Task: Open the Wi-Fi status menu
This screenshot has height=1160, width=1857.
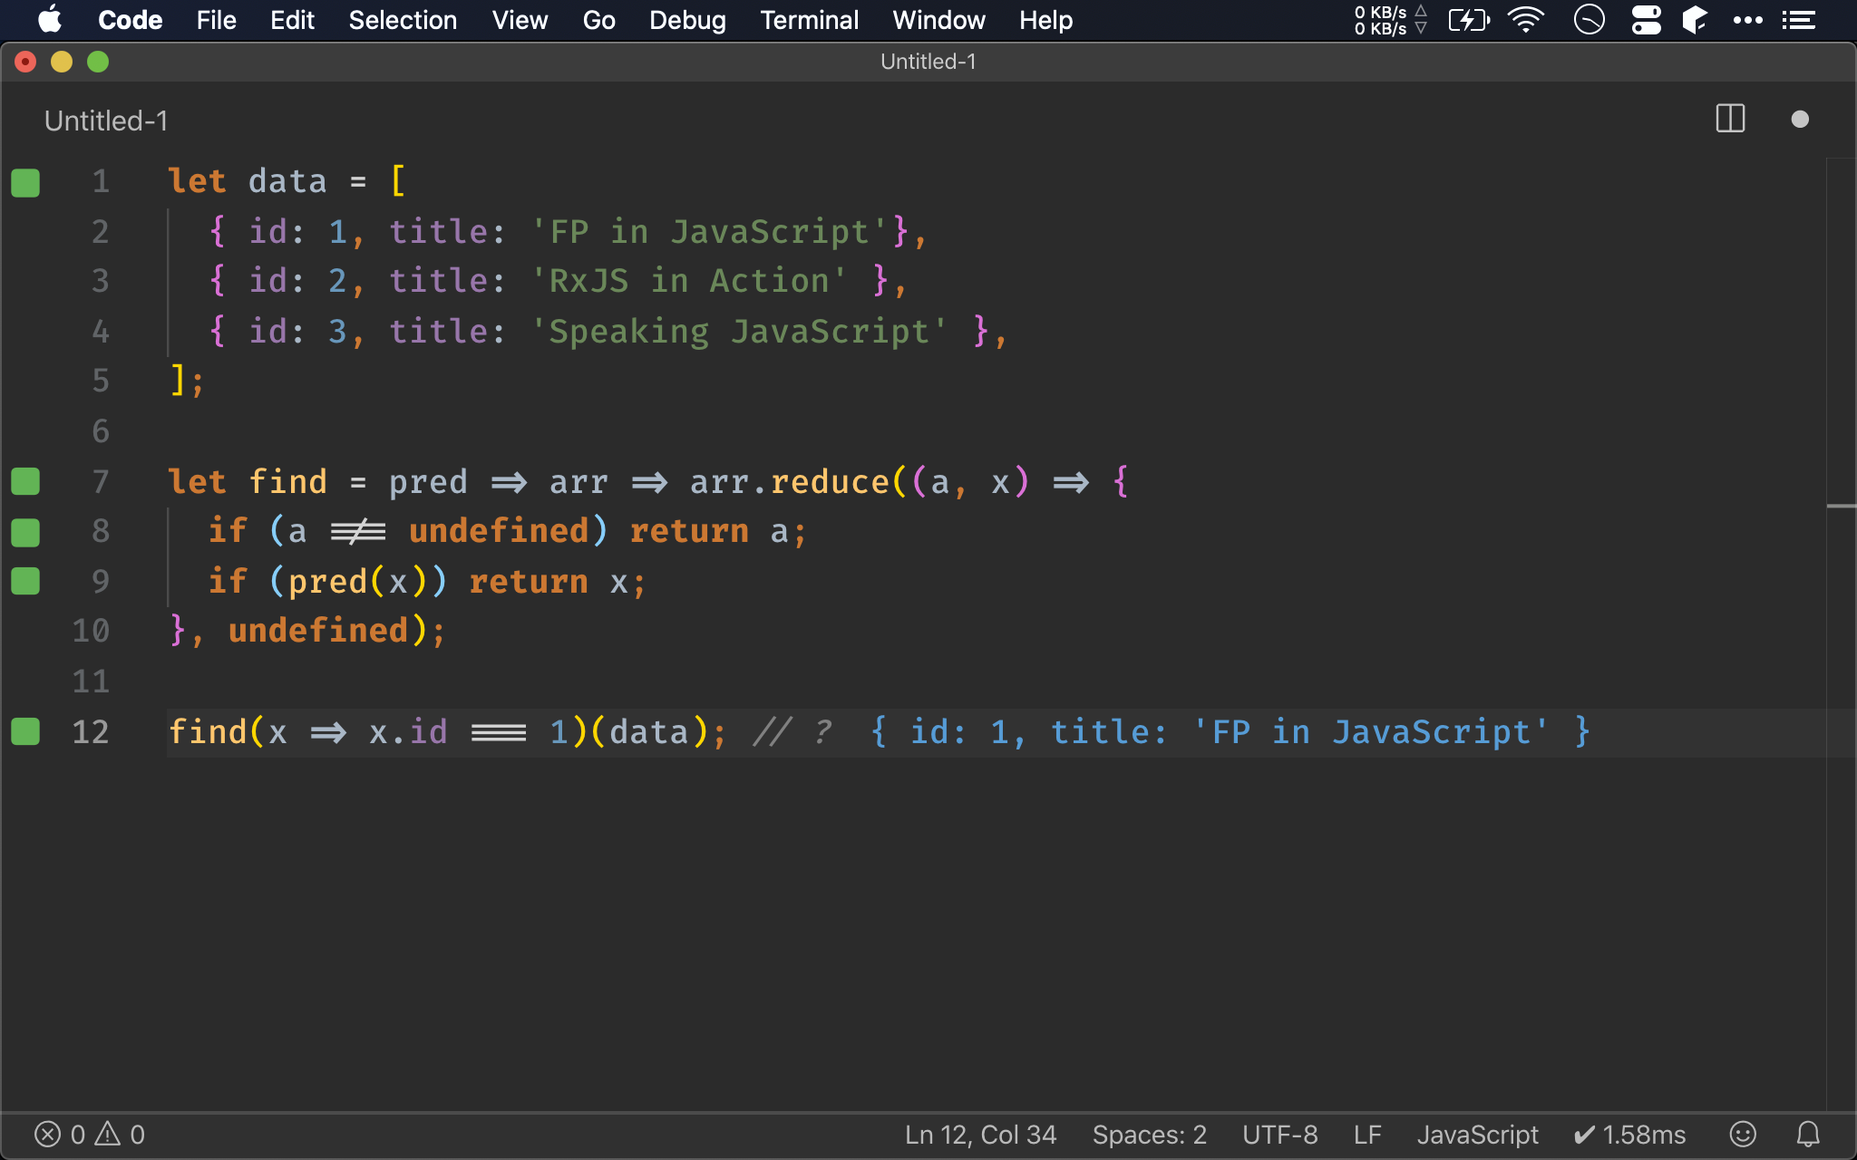Action: coord(1526,20)
